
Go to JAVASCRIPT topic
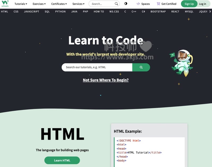point(32,12)
